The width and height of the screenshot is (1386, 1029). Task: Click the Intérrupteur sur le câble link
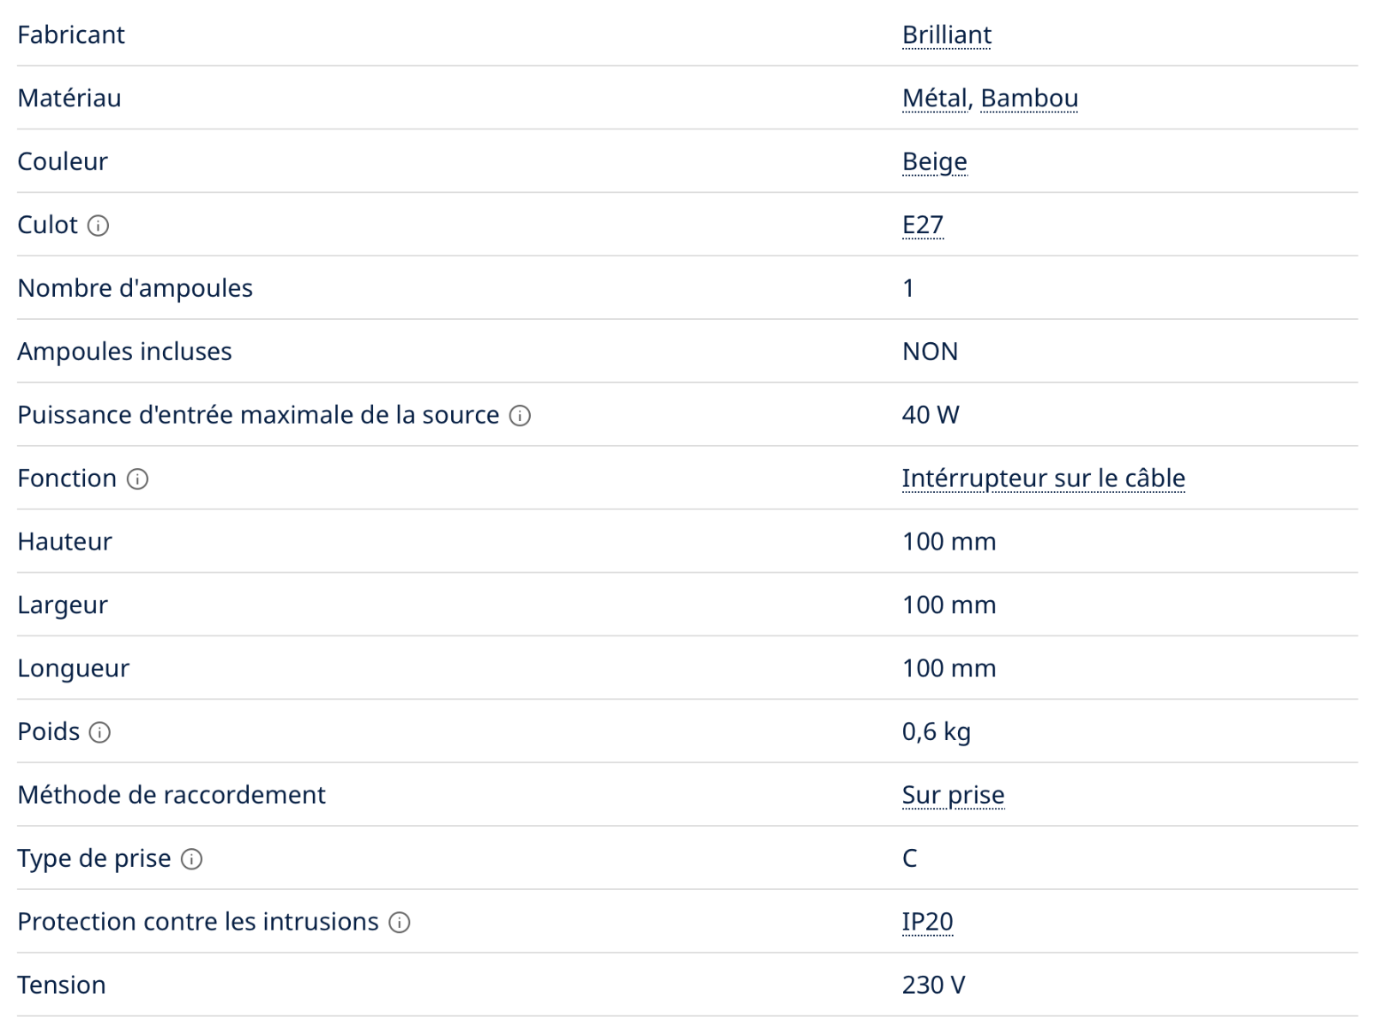(1043, 478)
